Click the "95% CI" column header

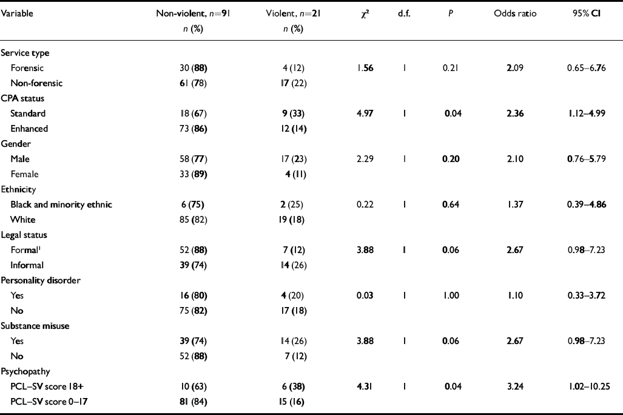tap(576, 13)
